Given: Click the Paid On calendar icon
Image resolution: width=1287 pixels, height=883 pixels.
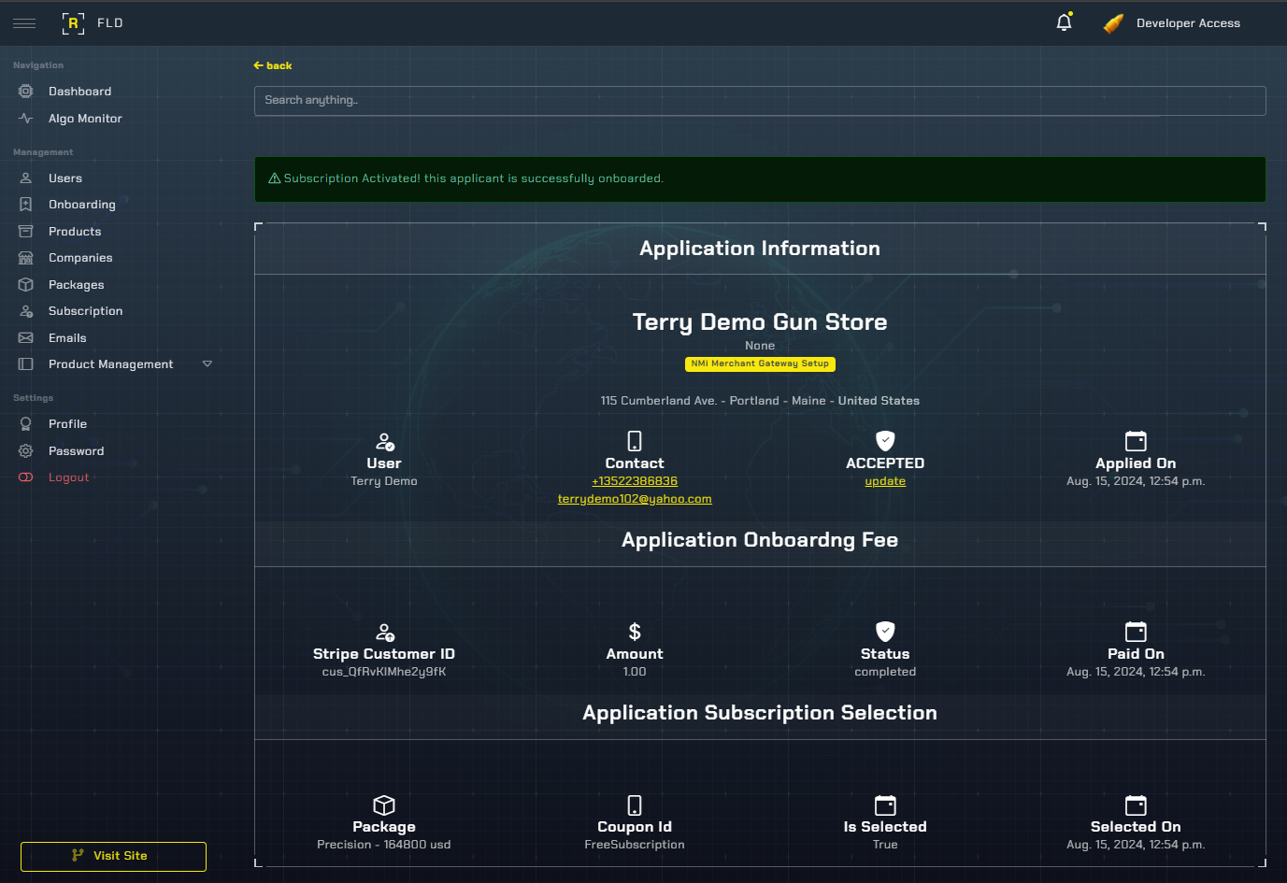Looking at the screenshot, I should [1136, 632].
